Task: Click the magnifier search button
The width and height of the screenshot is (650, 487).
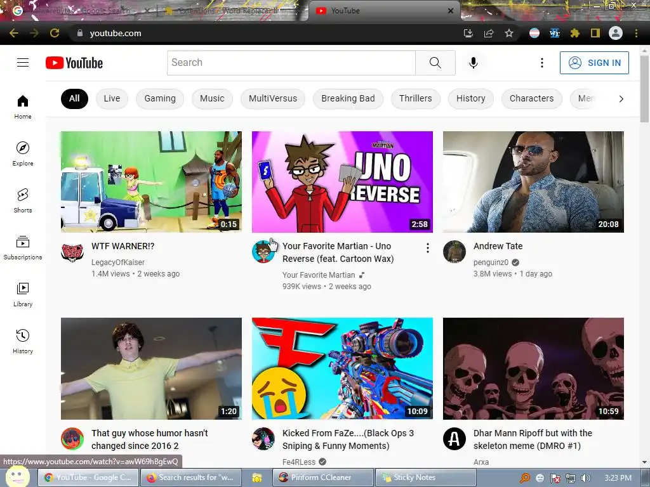Action: click(x=435, y=63)
